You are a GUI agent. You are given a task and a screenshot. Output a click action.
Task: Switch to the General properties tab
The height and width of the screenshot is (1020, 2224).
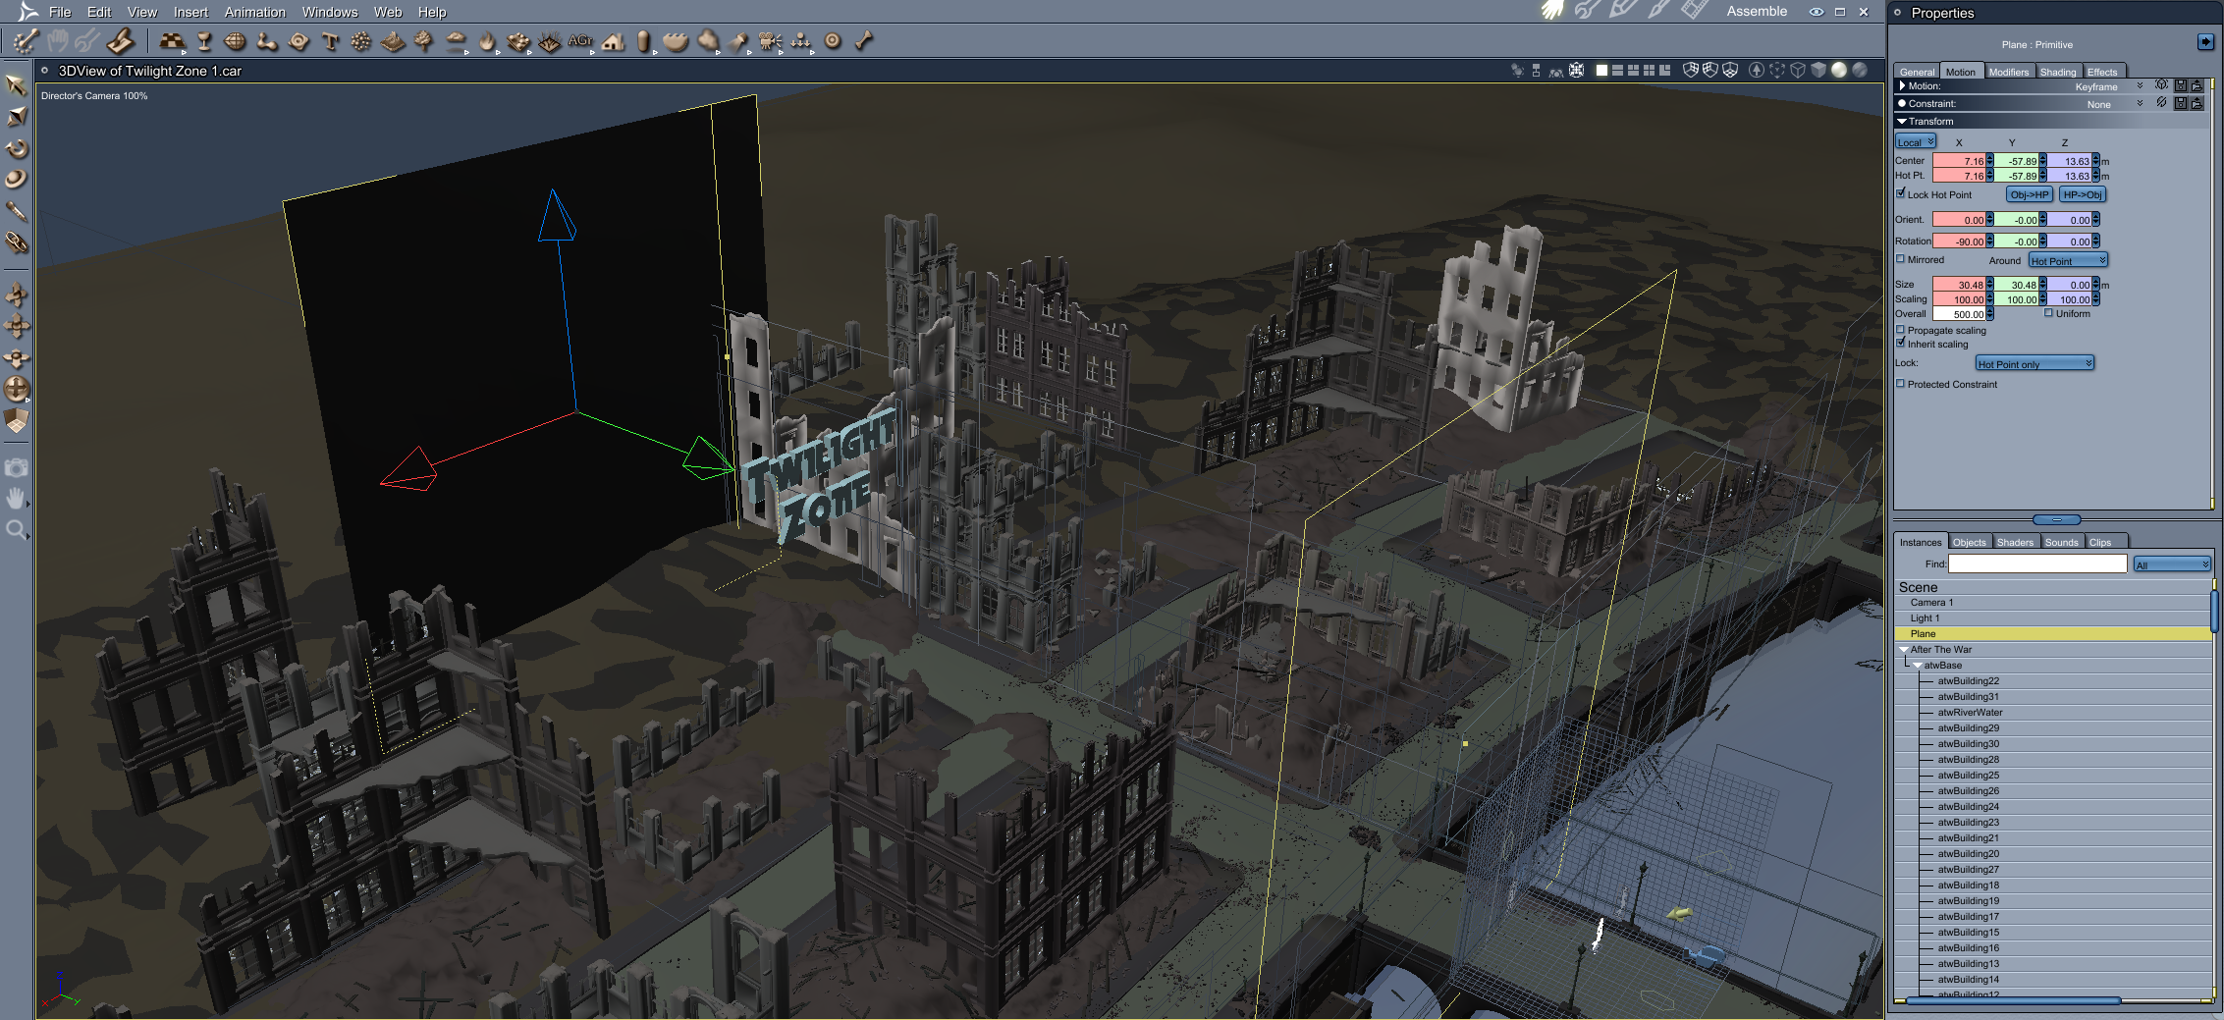click(x=1917, y=72)
